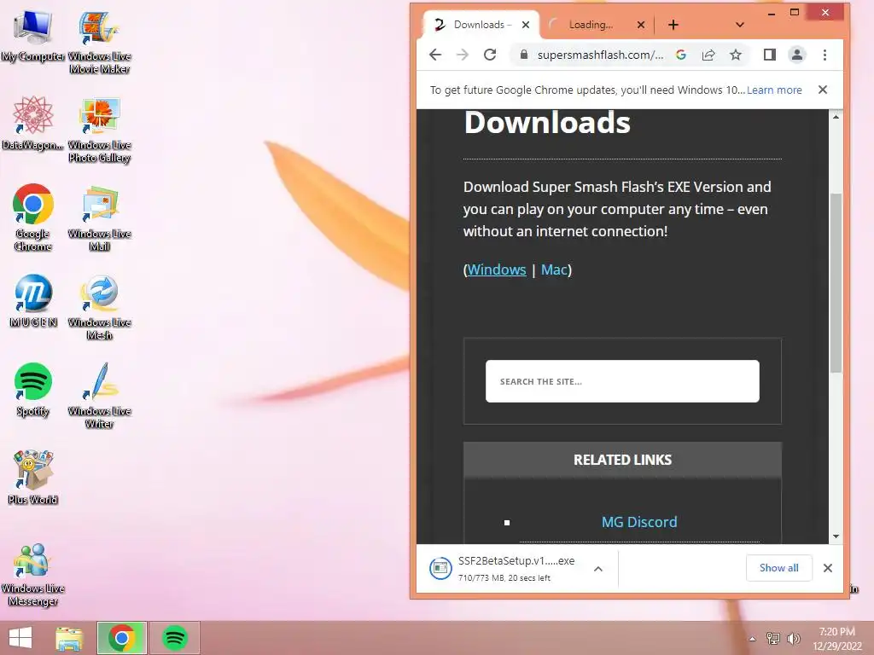This screenshot has height=655, width=874.
Task: Click the address bar URL text
Action: tap(600, 55)
